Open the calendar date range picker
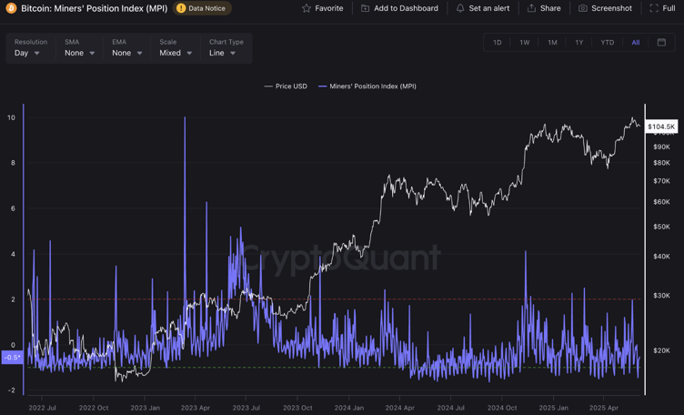The image size is (684, 415). pos(661,43)
